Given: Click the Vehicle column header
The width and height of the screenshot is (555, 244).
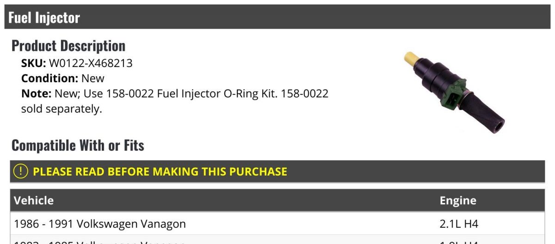Looking at the screenshot, I should point(34,201).
